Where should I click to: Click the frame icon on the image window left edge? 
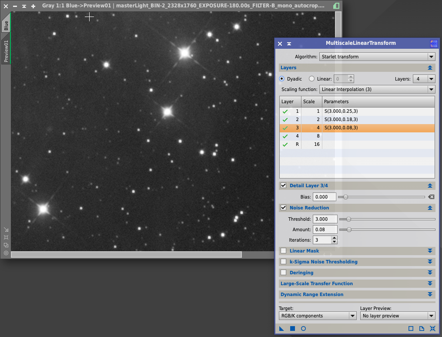(6, 237)
